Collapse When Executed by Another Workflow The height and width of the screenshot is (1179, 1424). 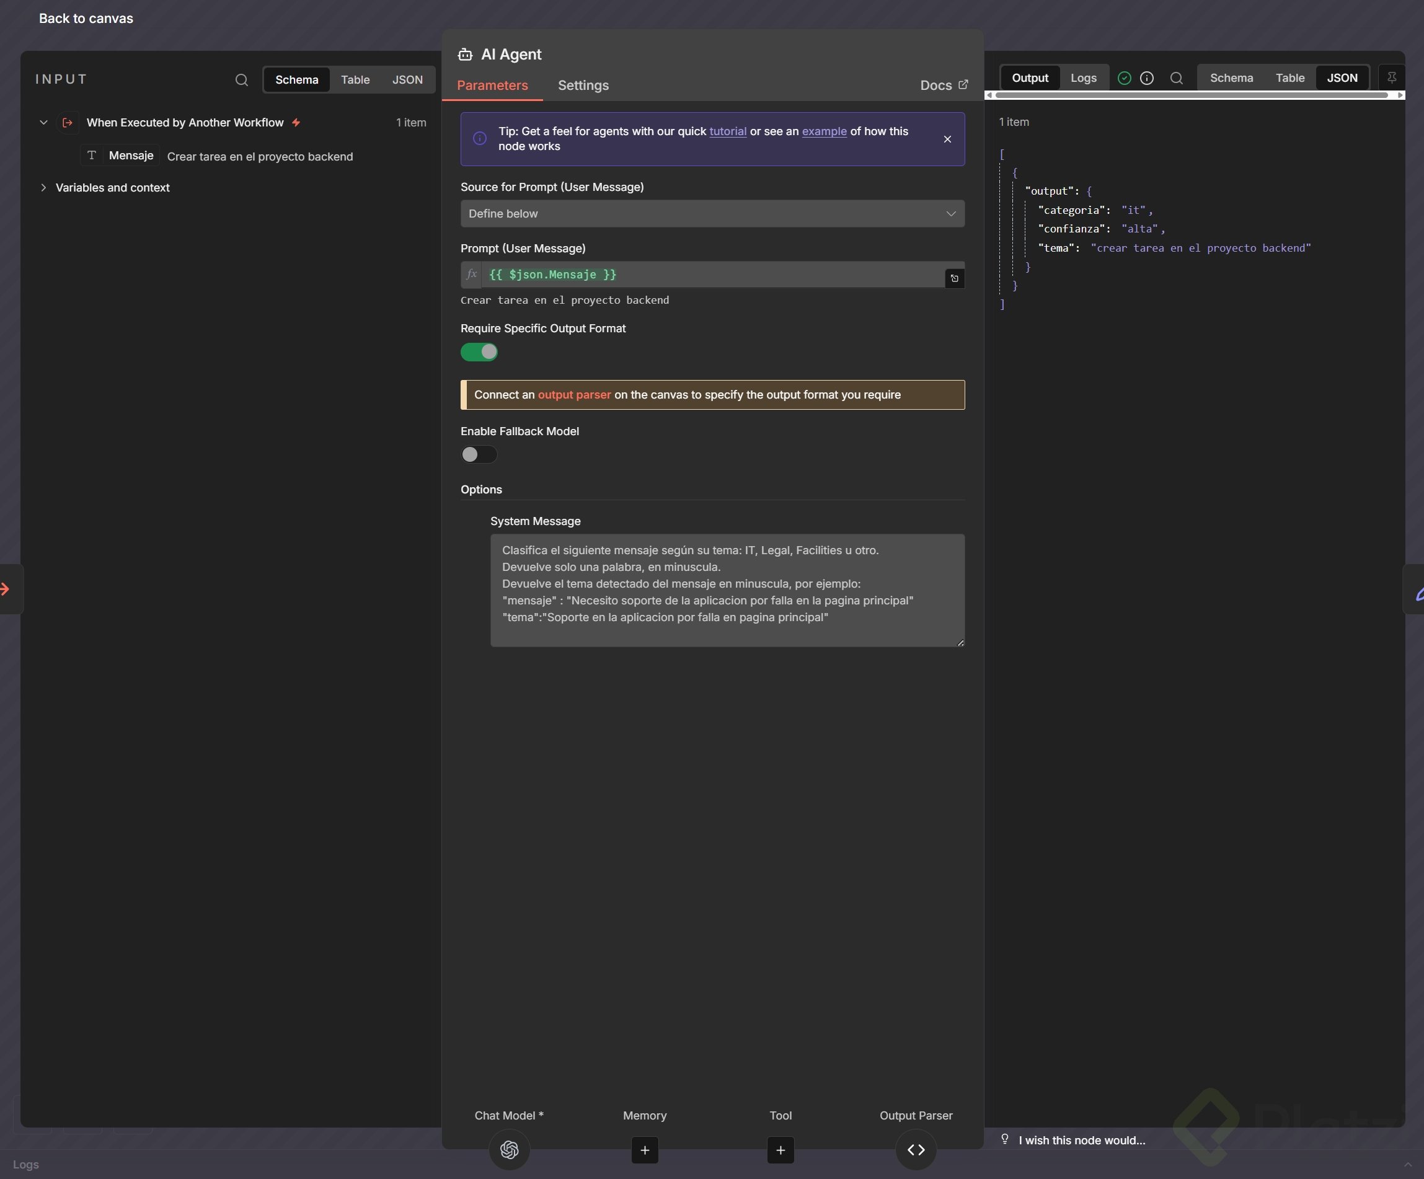[x=43, y=123]
